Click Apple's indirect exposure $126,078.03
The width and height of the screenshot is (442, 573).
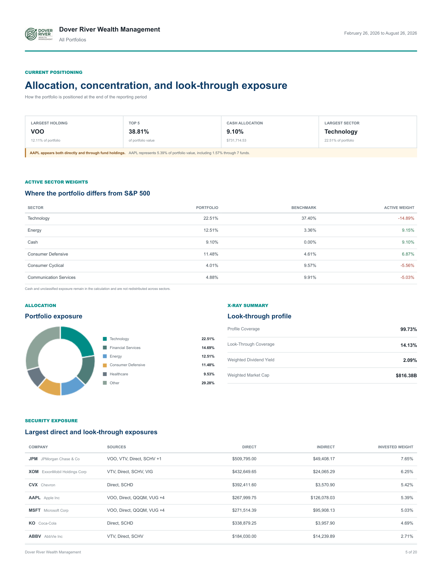tap(323, 498)
